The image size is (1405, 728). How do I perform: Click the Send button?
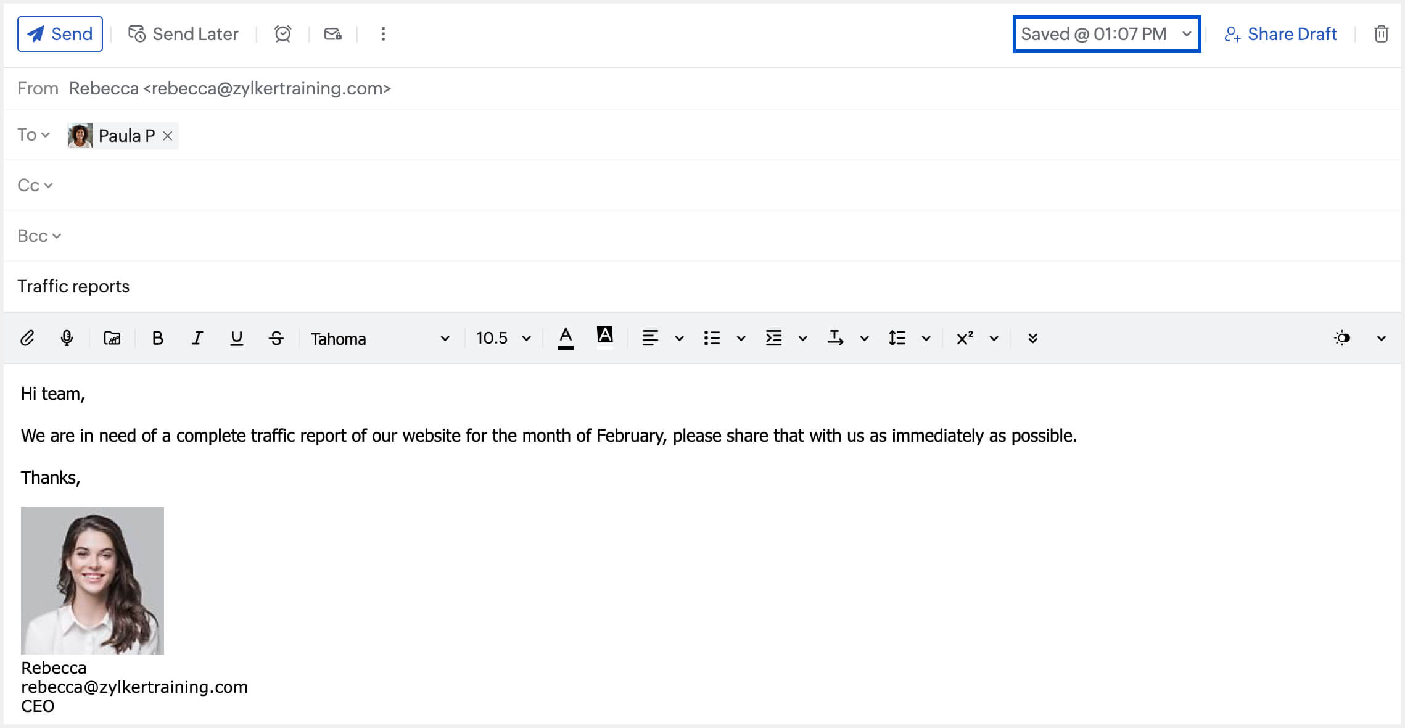(60, 34)
